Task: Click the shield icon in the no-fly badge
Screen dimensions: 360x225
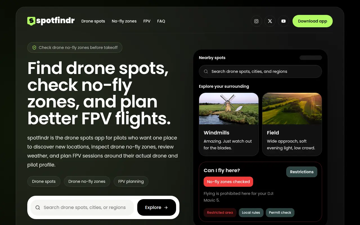Action: (x=34, y=48)
